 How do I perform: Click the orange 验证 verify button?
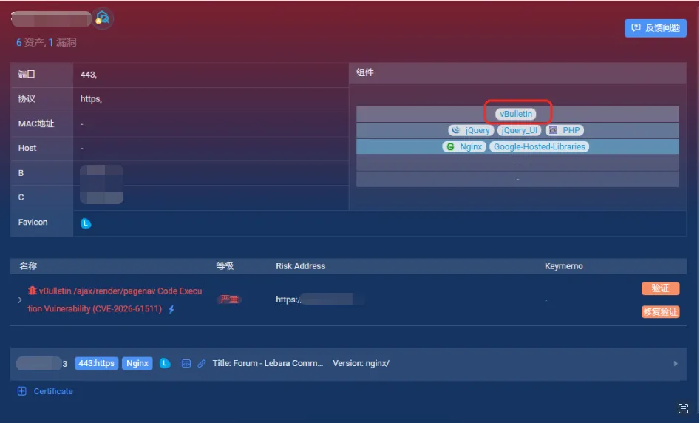point(660,288)
